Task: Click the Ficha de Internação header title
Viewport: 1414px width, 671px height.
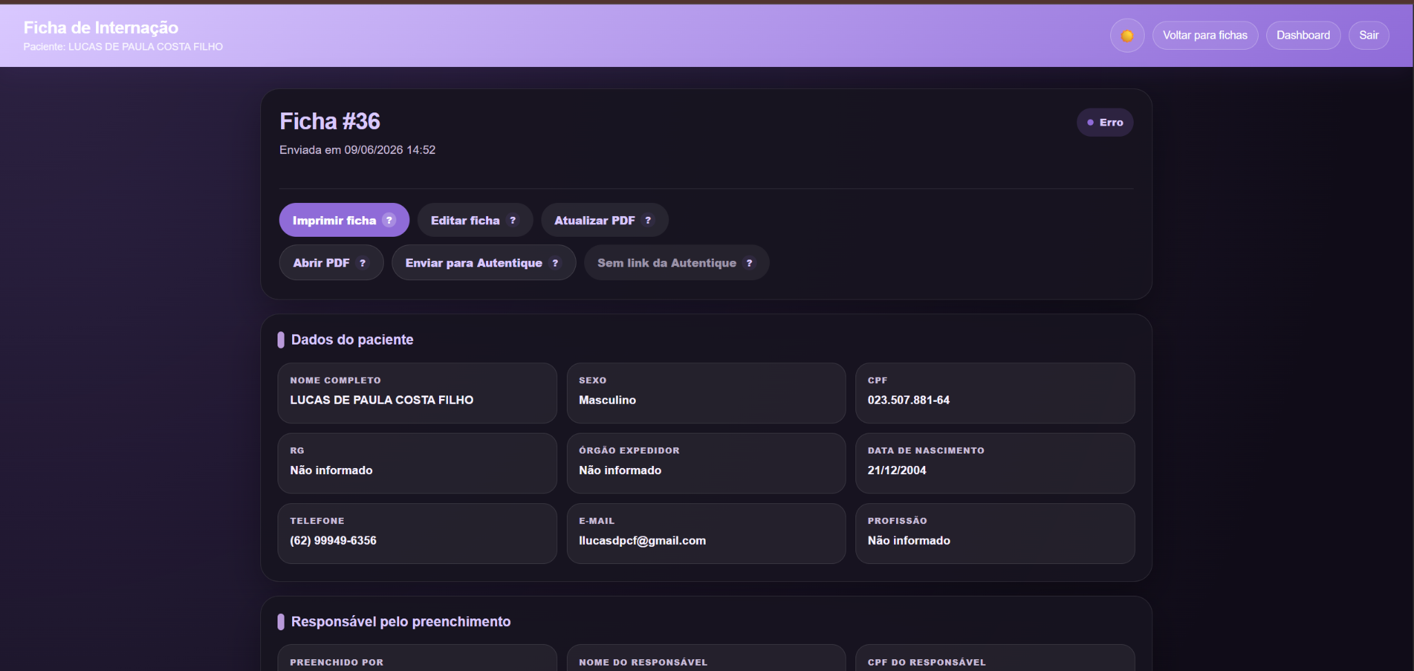Action: pos(101,28)
